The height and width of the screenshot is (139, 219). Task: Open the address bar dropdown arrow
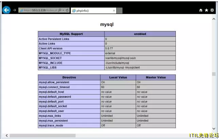coord(63,10)
